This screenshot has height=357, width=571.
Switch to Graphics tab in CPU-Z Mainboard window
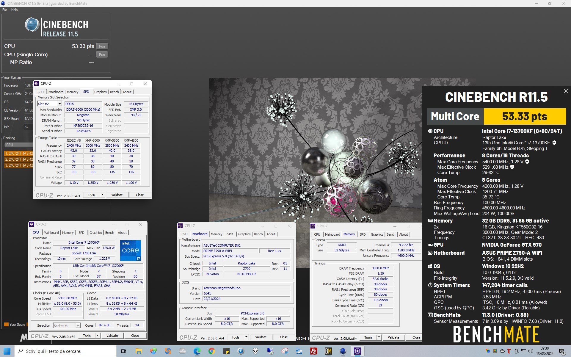(x=244, y=234)
